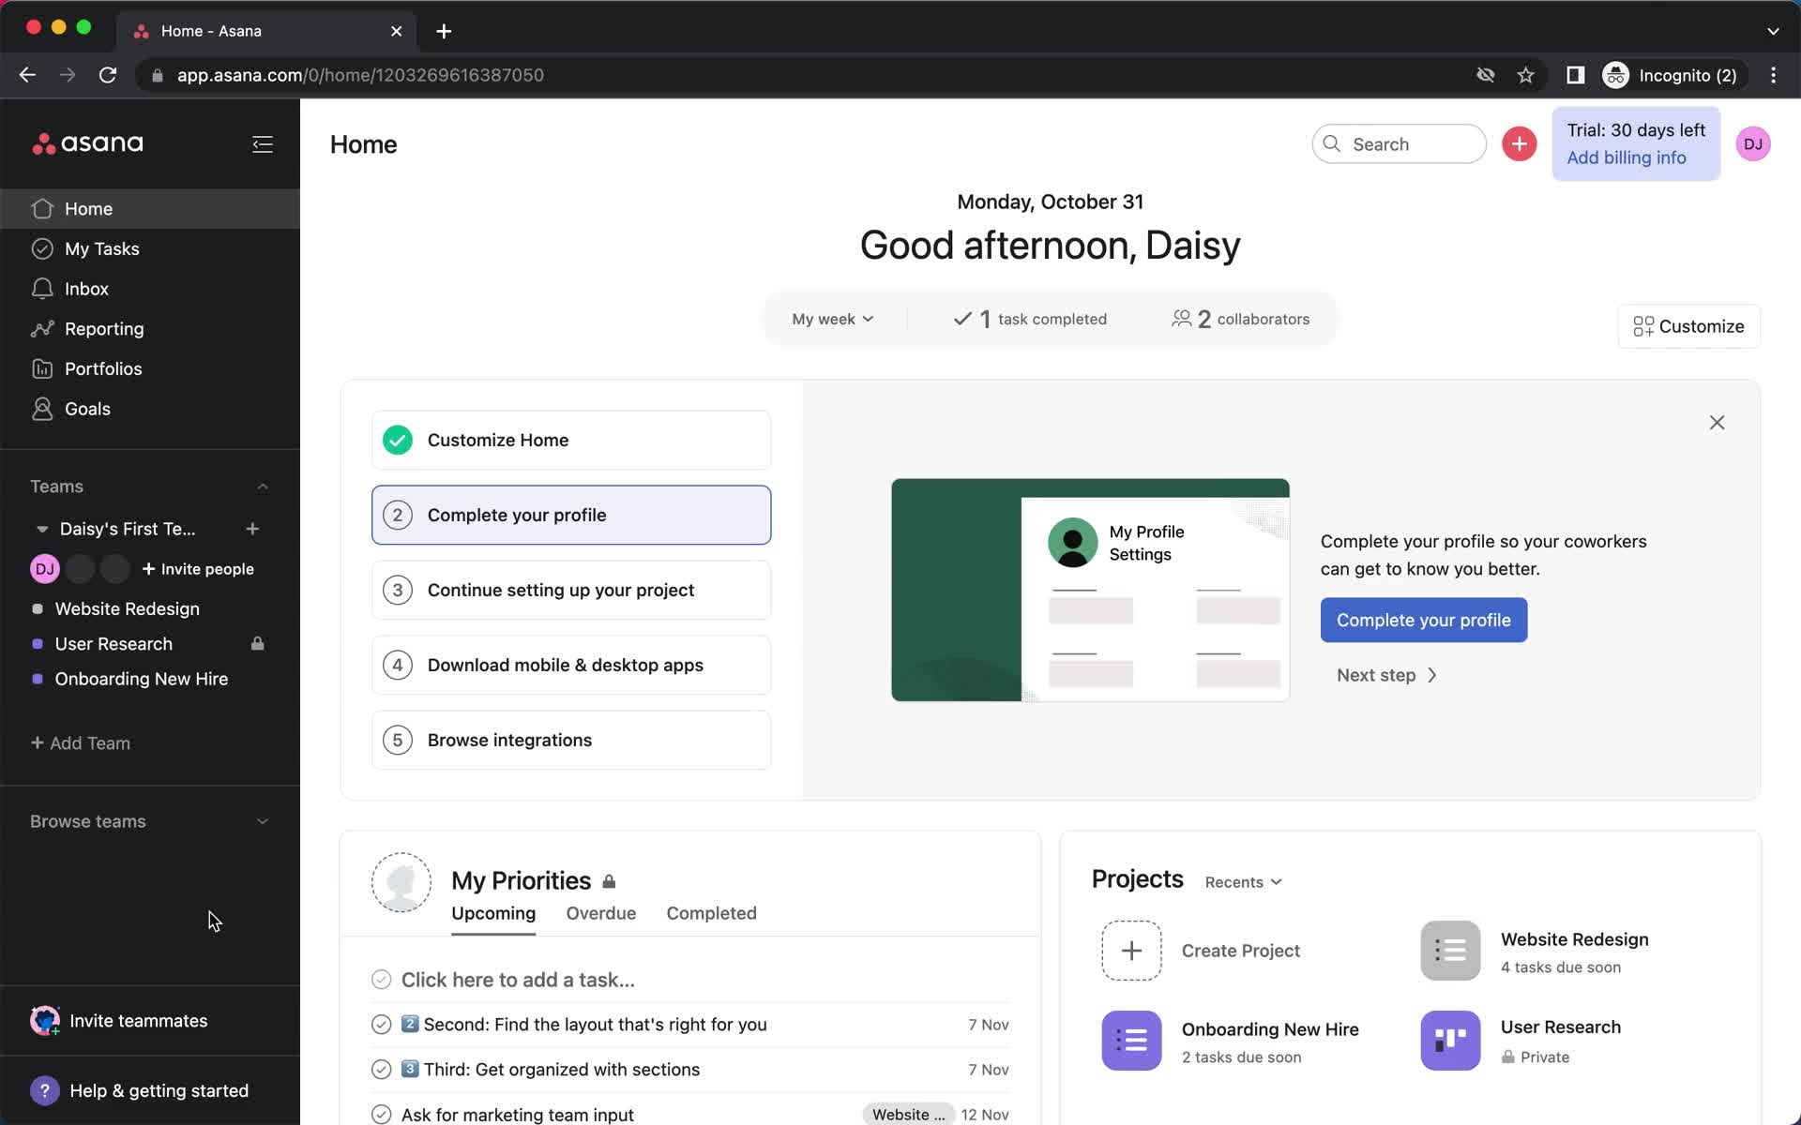Click the lock icon beside User Research
The image size is (1801, 1125).
tap(257, 643)
